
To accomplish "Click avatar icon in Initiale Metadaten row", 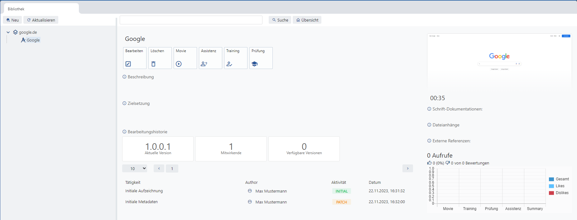I will pyautogui.click(x=250, y=202).
